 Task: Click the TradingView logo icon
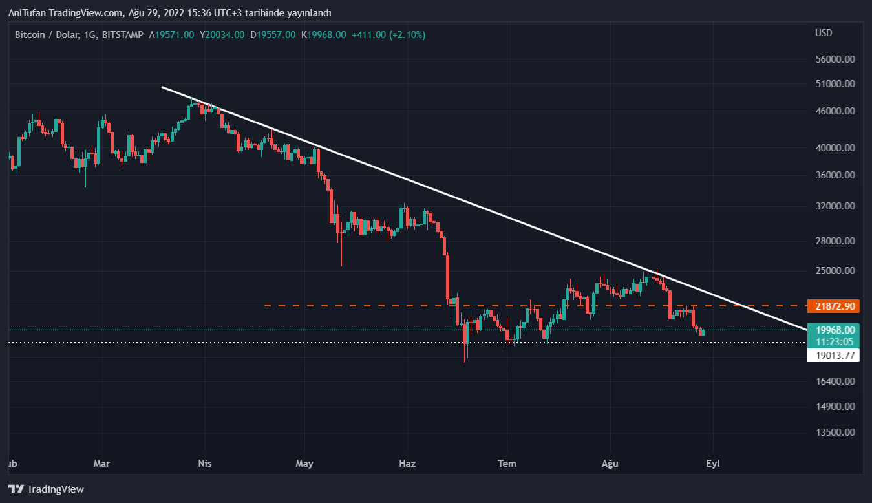16,489
